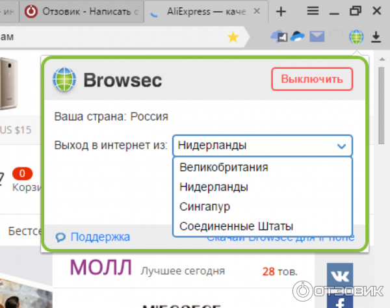Click the yellow bookmark star icon

[233, 37]
